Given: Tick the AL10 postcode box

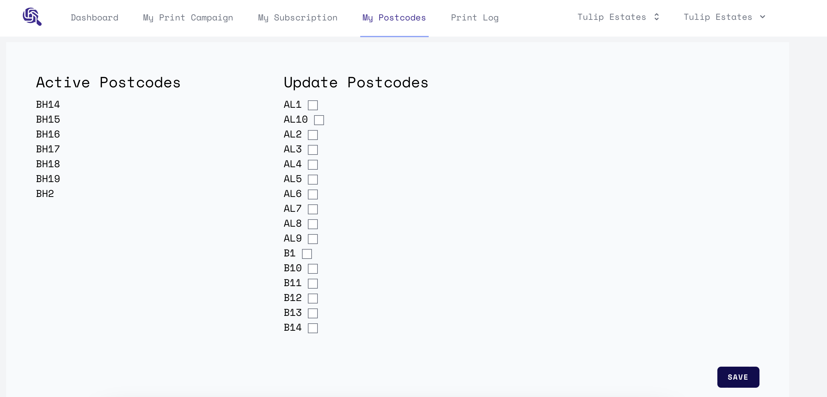Looking at the screenshot, I should tap(319, 120).
